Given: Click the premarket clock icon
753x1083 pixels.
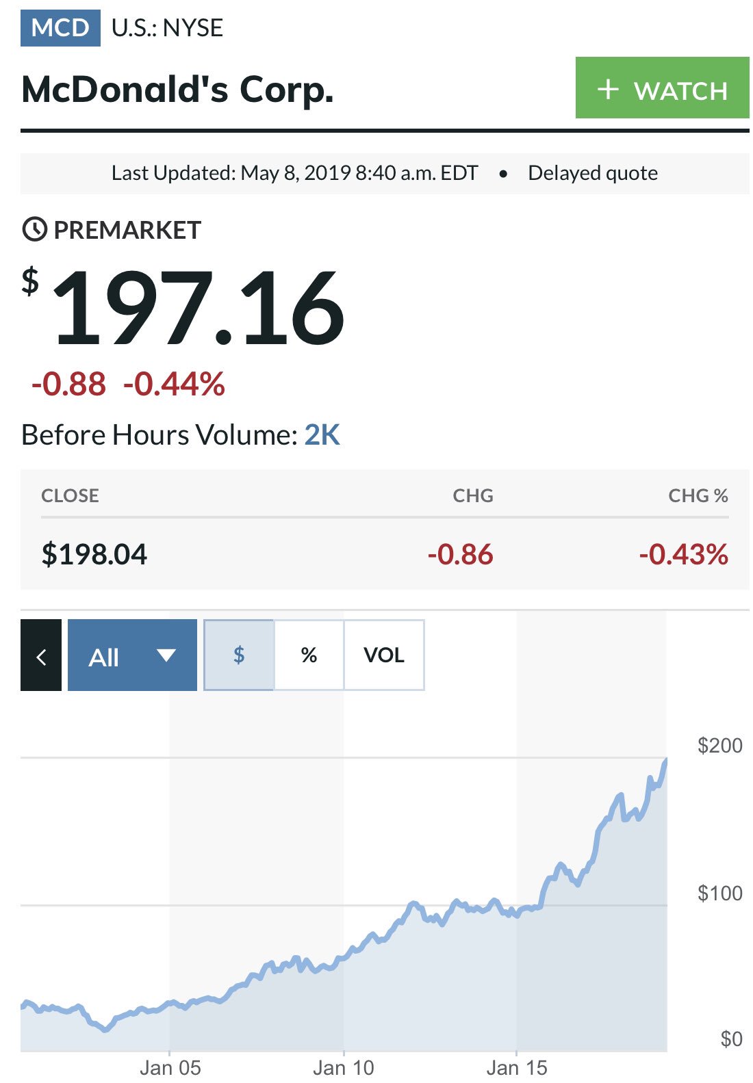Looking at the screenshot, I should click(34, 230).
